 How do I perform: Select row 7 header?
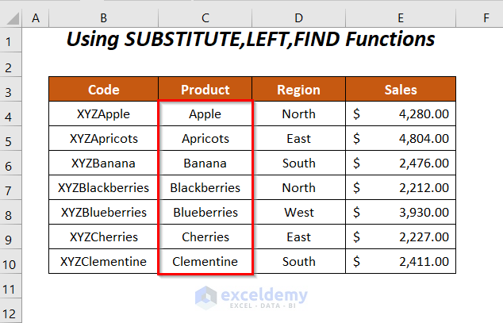coord(12,188)
